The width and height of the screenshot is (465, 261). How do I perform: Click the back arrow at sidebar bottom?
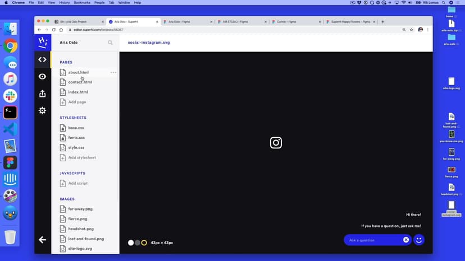coord(42,240)
